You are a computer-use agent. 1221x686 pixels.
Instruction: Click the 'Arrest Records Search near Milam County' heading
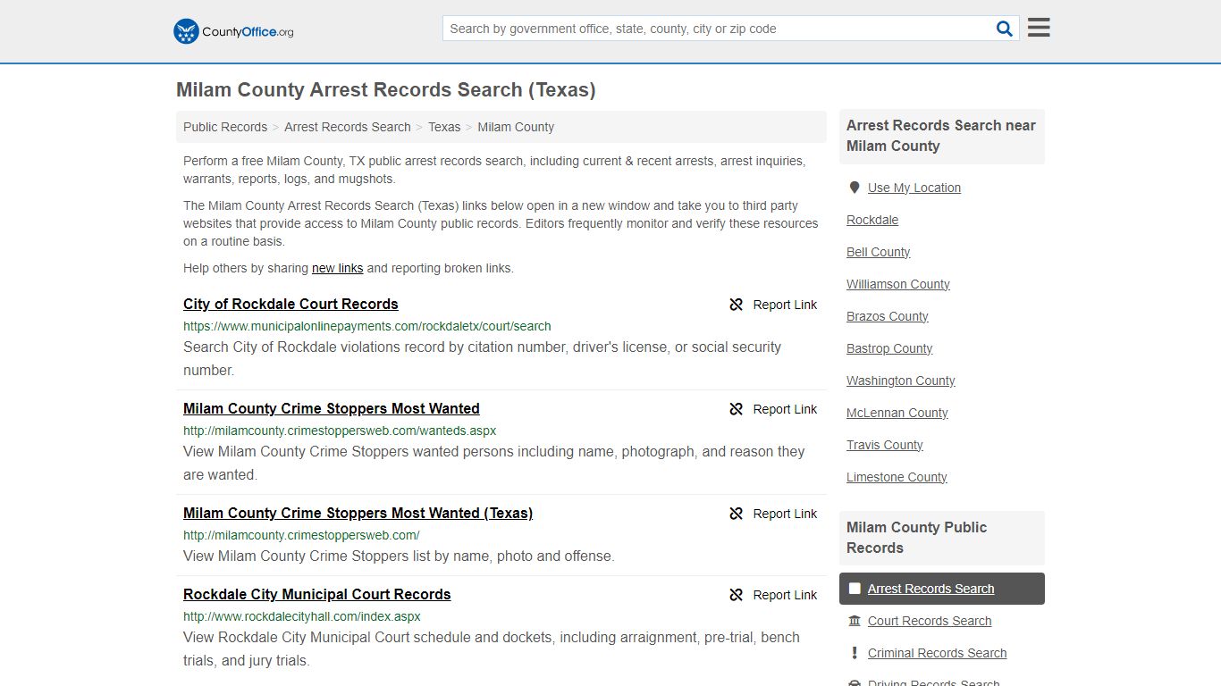tap(941, 136)
